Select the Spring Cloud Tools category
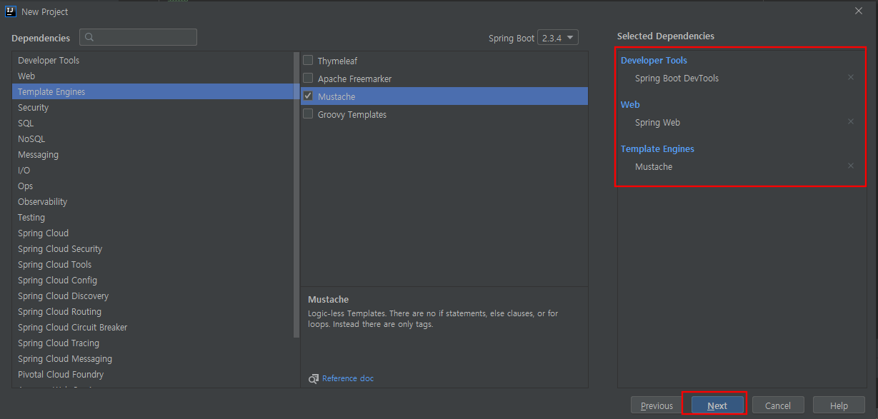Screen dimensions: 878x419 click(x=154, y=264)
